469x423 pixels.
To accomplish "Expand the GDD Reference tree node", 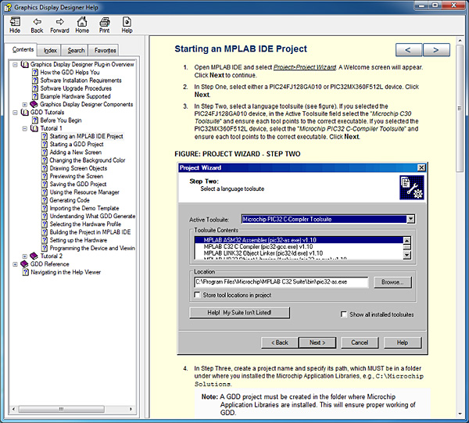I will 16,264.
